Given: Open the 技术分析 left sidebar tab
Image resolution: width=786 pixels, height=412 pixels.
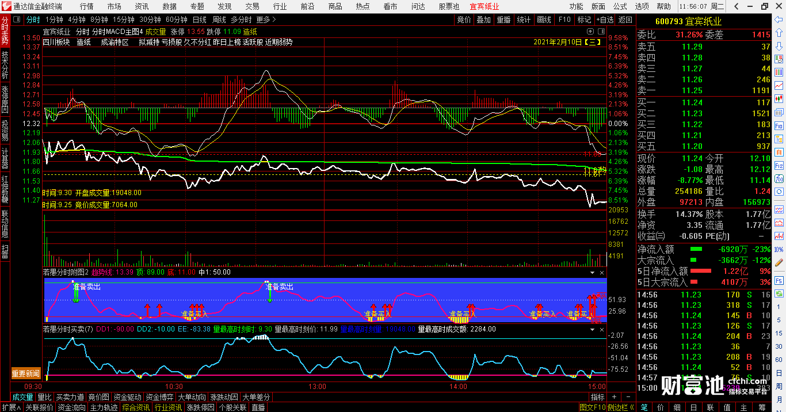Looking at the screenshot, I should pos(5,65).
